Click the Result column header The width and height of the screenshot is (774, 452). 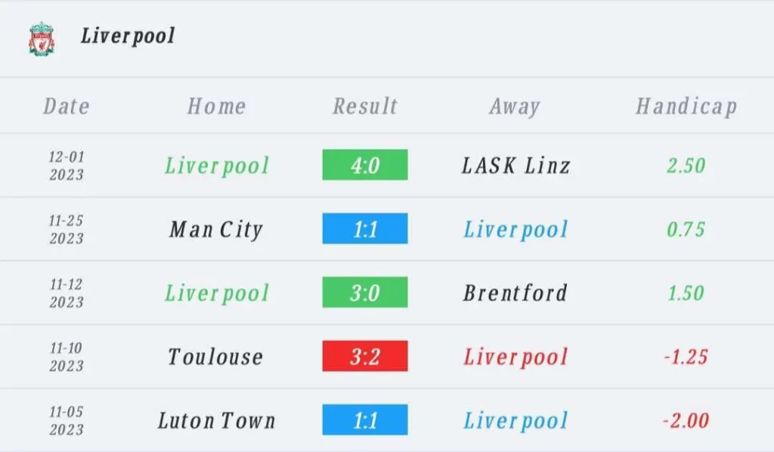click(365, 106)
